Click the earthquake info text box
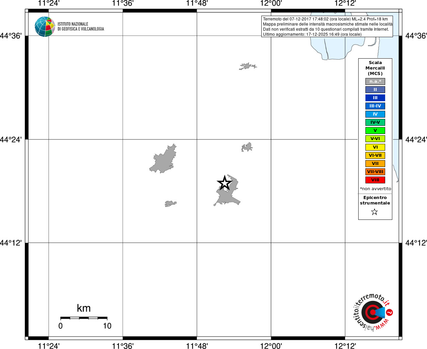Image resolution: width=427 pixels, height=349 pixels. coord(327,27)
